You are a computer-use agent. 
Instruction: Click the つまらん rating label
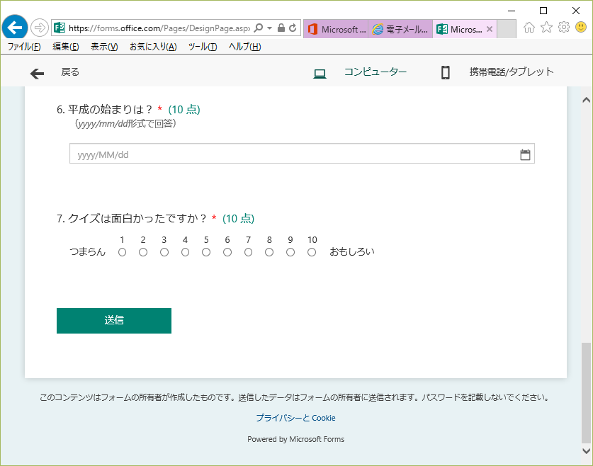pyautogui.click(x=88, y=251)
